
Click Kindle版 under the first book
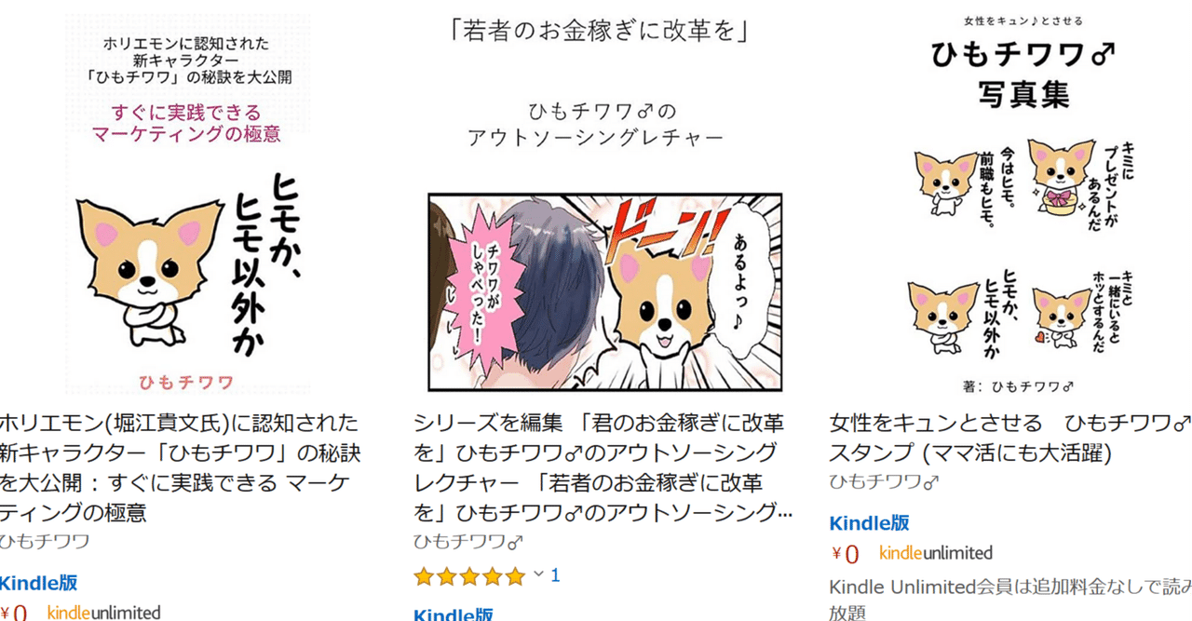point(38,584)
